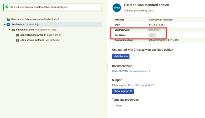
Task: Click the vmName value citrix-sdwan-instance
Action: coord(160,20)
